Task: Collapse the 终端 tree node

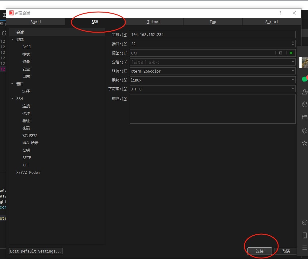Action: [12, 39]
